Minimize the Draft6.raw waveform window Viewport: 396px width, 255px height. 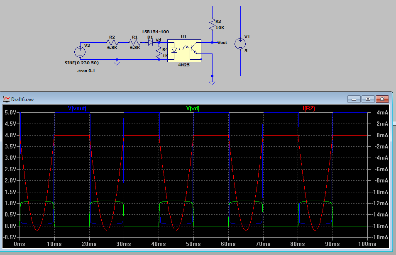[x=354, y=99]
